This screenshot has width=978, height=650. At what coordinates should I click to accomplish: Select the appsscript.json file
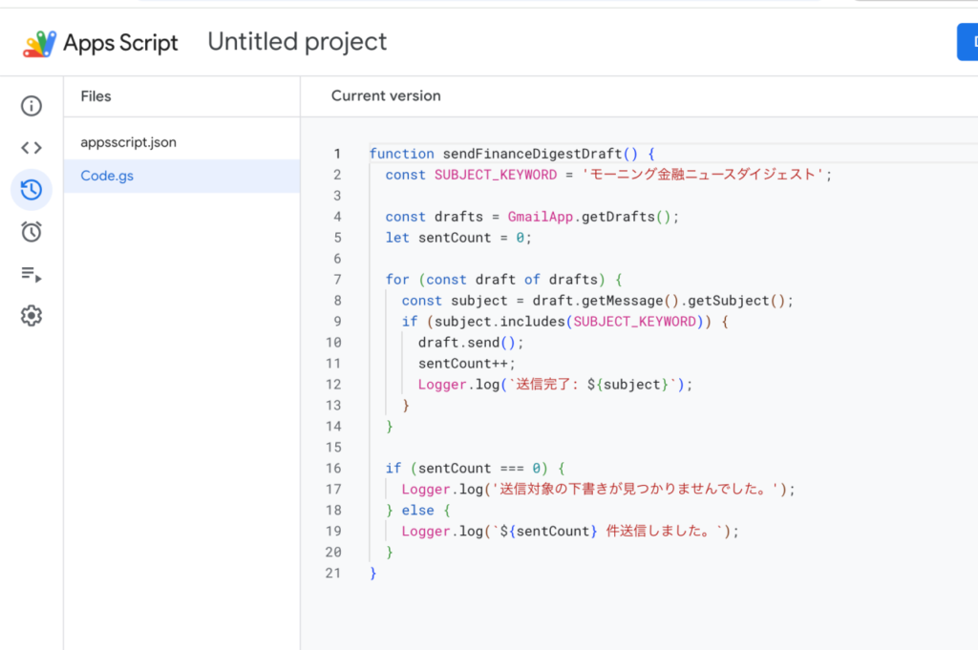click(x=128, y=142)
